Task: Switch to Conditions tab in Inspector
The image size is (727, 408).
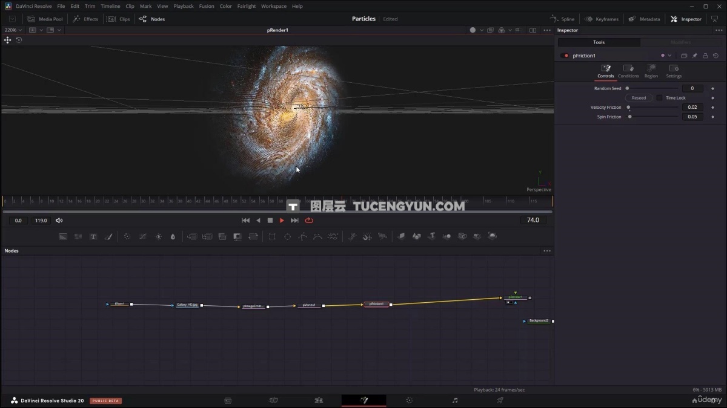Action: pyautogui.click(x=628, y=71)
